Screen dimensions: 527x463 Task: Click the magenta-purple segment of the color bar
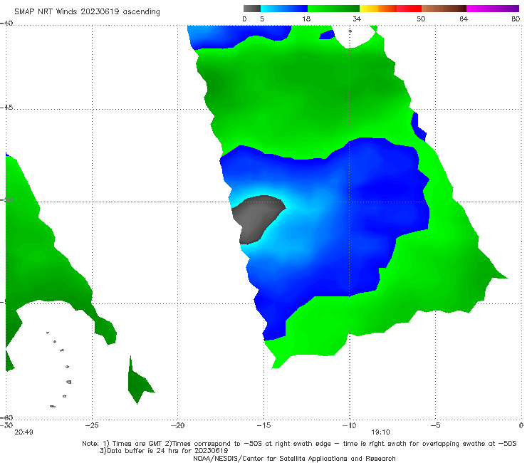click(493, 9)
